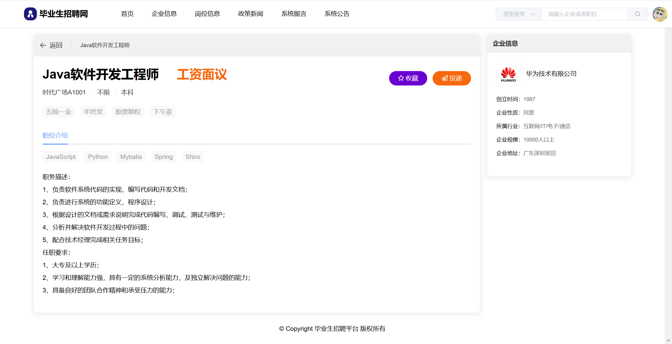
Task: Click the 五险一金 benefit tag
Action: (x=59, y=112)
